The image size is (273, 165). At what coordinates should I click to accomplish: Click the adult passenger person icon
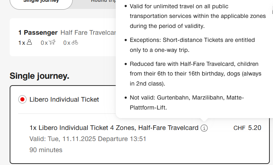(x=29, y=43)
